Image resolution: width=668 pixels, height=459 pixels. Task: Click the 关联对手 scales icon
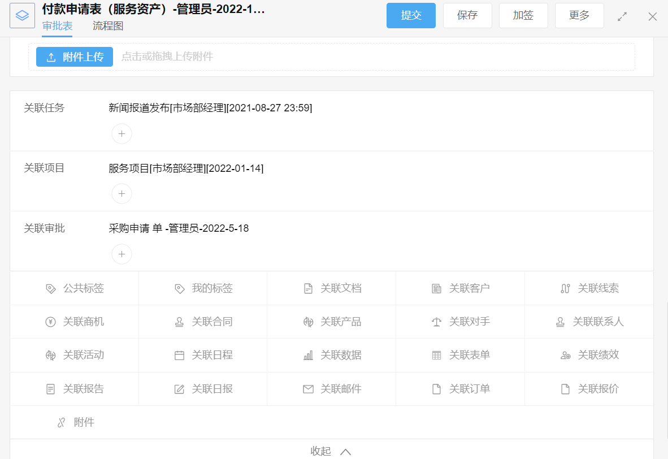(x=437, y=322)
